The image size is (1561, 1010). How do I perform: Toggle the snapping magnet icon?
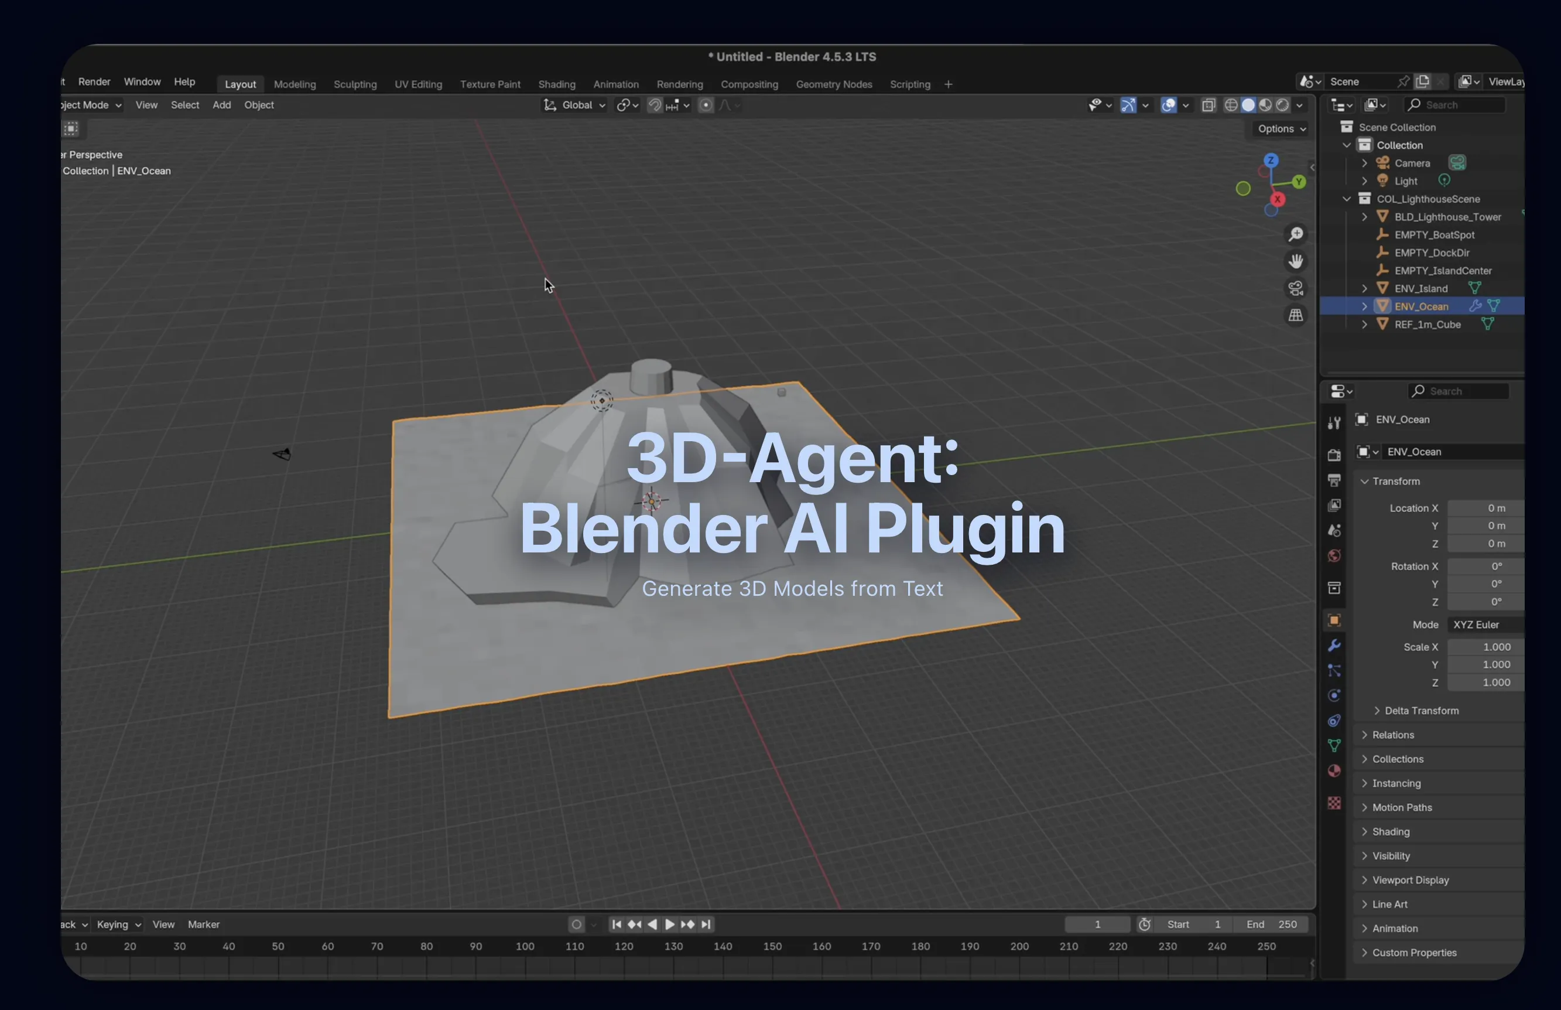(654, 105)
